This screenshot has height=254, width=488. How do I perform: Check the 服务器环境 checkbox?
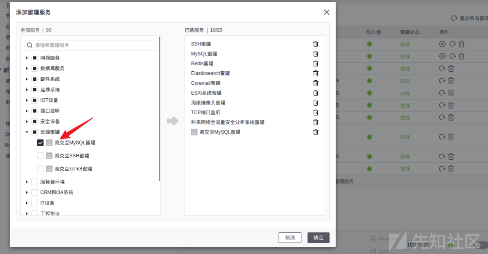(x=35, y=182)
